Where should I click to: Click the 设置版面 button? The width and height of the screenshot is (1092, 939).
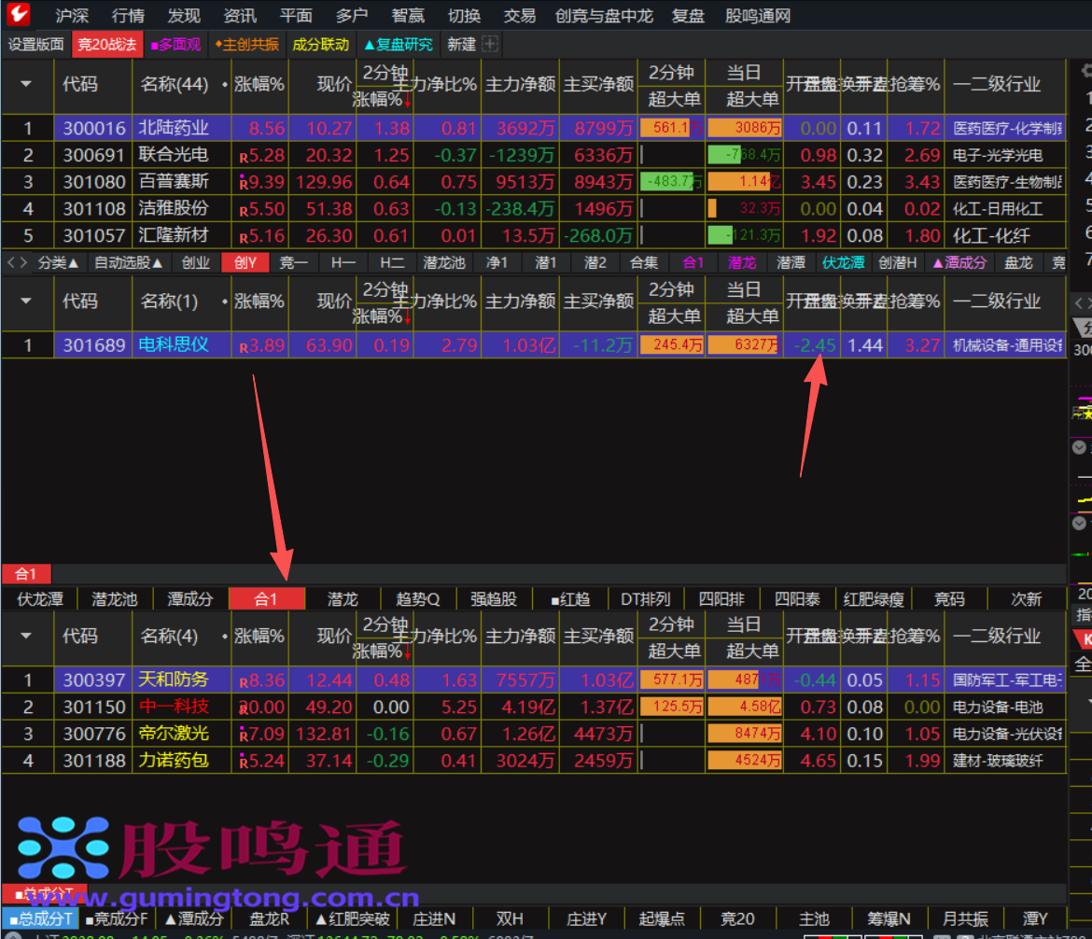35,45
